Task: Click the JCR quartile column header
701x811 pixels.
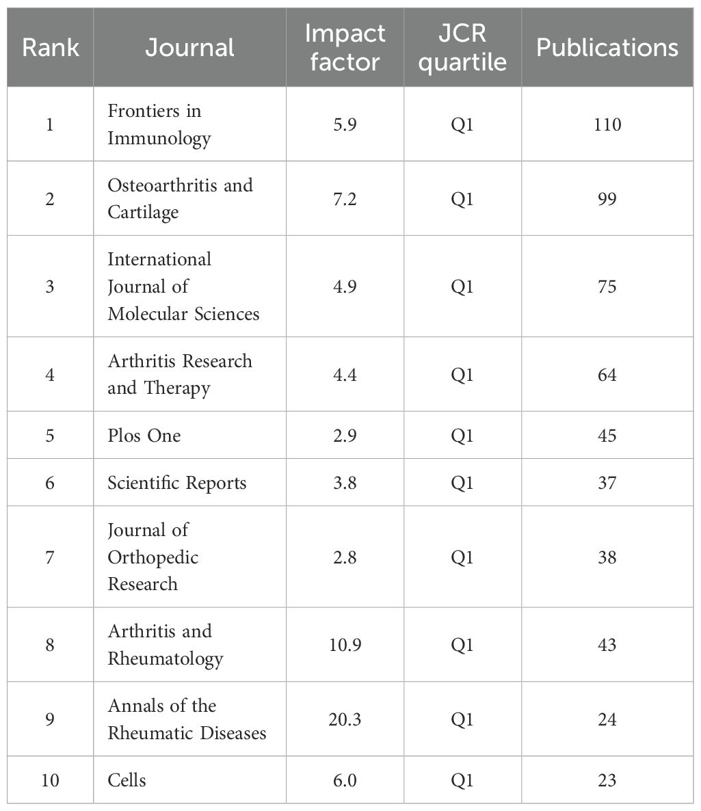Action: click(x=462, y=47)
